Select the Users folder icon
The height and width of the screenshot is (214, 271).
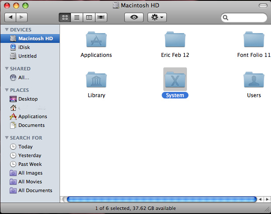point(254,80)
